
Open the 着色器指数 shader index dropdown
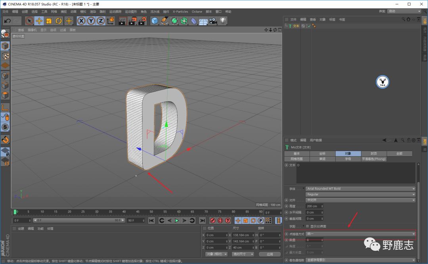click(x=360, y=260)
